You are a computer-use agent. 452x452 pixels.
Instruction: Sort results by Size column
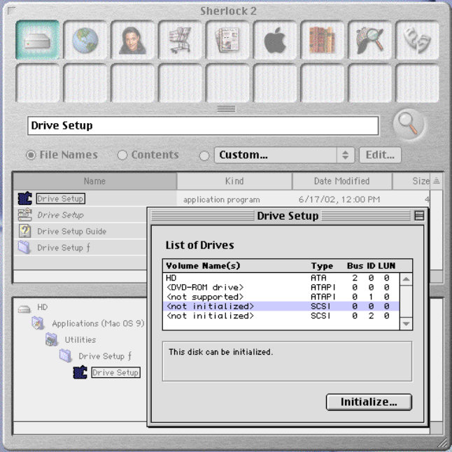click(411, 181)
